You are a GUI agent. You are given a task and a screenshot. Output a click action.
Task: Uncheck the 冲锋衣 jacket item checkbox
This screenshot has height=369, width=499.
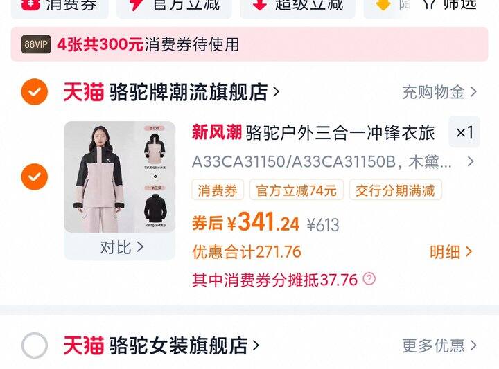pos(35,177)
